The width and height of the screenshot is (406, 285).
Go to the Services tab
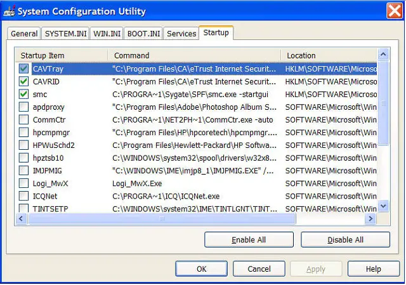pos(181,34)
